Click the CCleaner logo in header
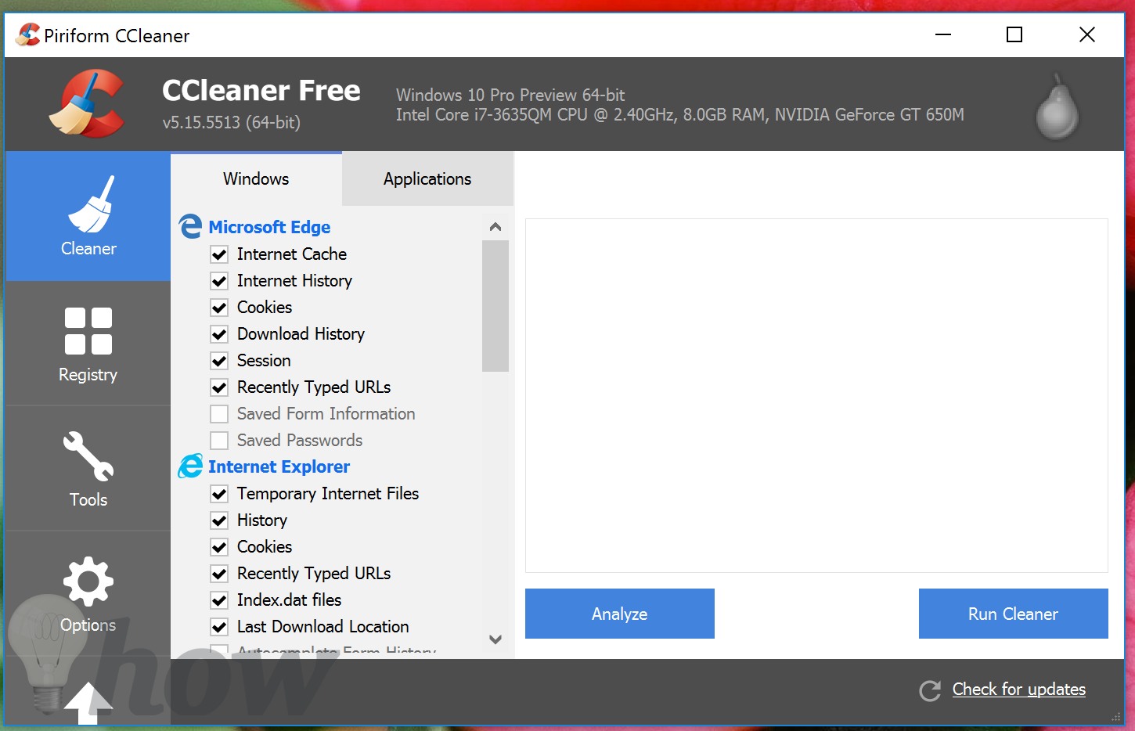Image resolution: width=1135 pixels, height=731 pixels. point(87,103)
